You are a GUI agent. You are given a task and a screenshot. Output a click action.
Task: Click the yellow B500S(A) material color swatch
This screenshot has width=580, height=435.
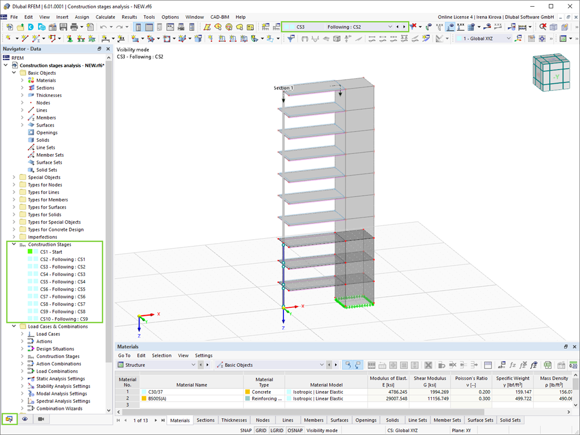point(144,399)
